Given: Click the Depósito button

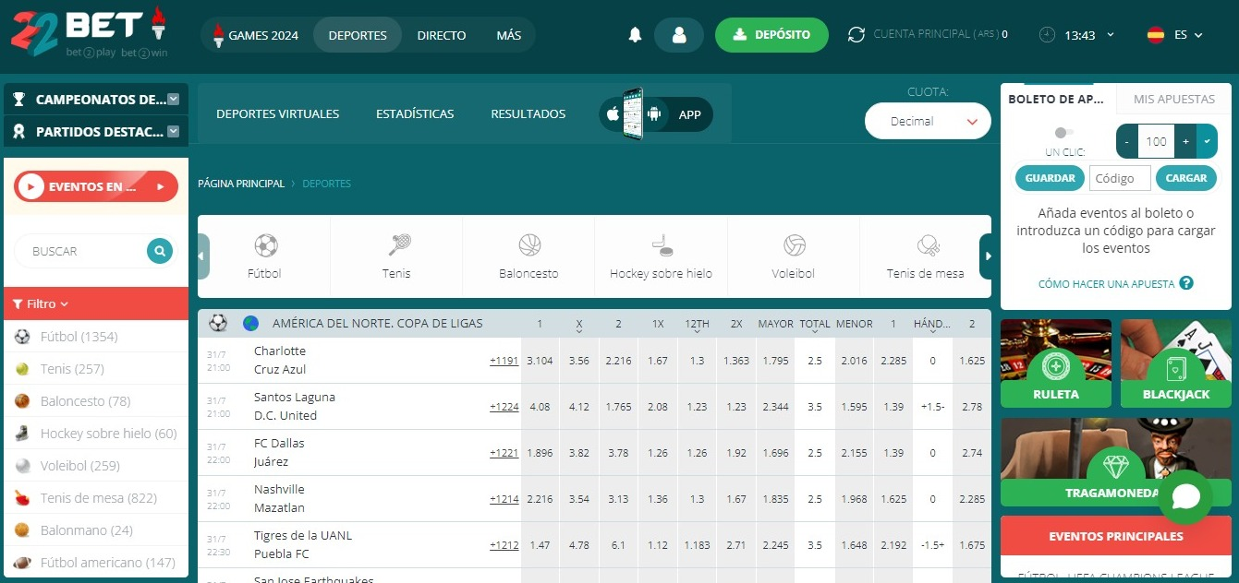Looking at the screenshot, I should click(x=771, y=35).
